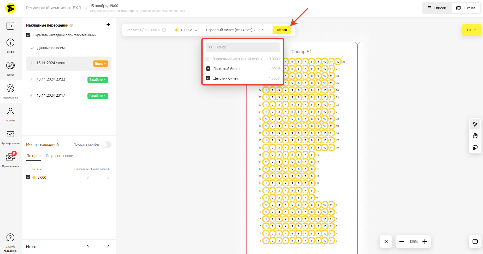Image resolution: width=483 pixels, height=254 pixels.
Task: Collapse the left sidebar panel icon
Action: tap(10, 26)
